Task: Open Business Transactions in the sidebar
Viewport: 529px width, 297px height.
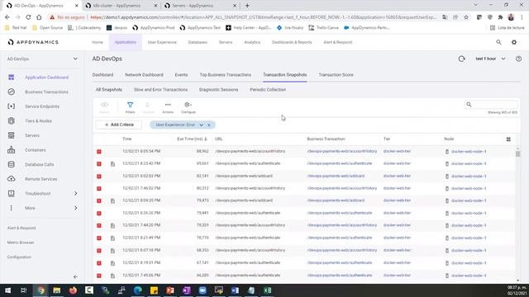Action: tap(46, 92)
